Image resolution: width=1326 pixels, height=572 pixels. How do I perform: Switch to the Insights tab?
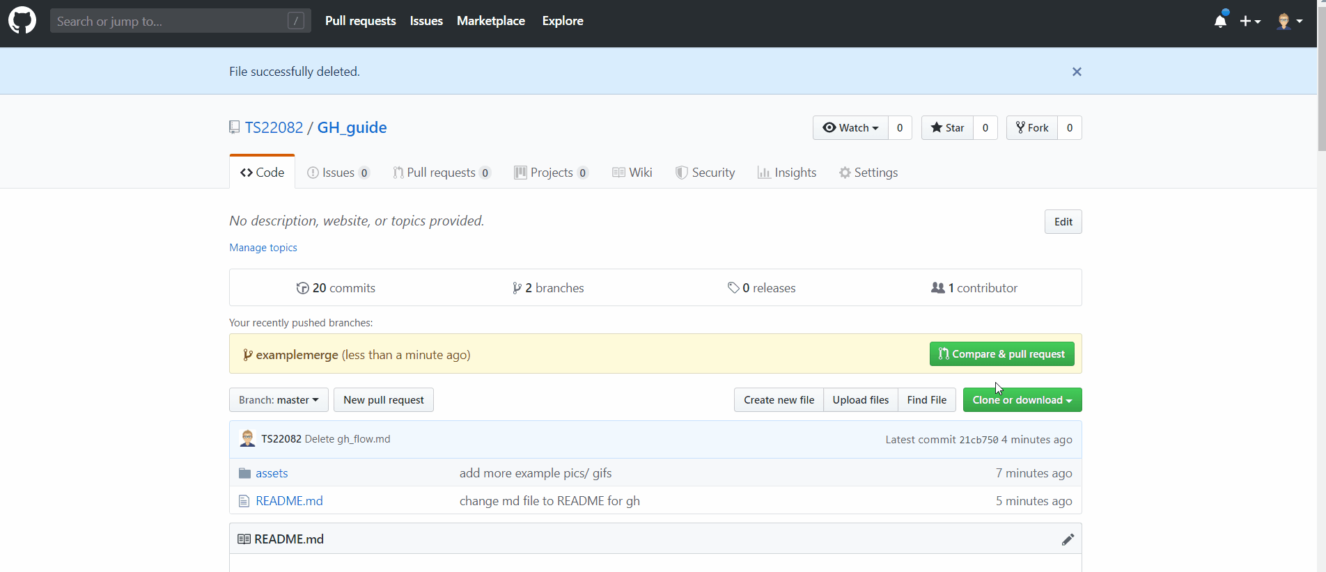pyautogui.click(x=787, y=172)
